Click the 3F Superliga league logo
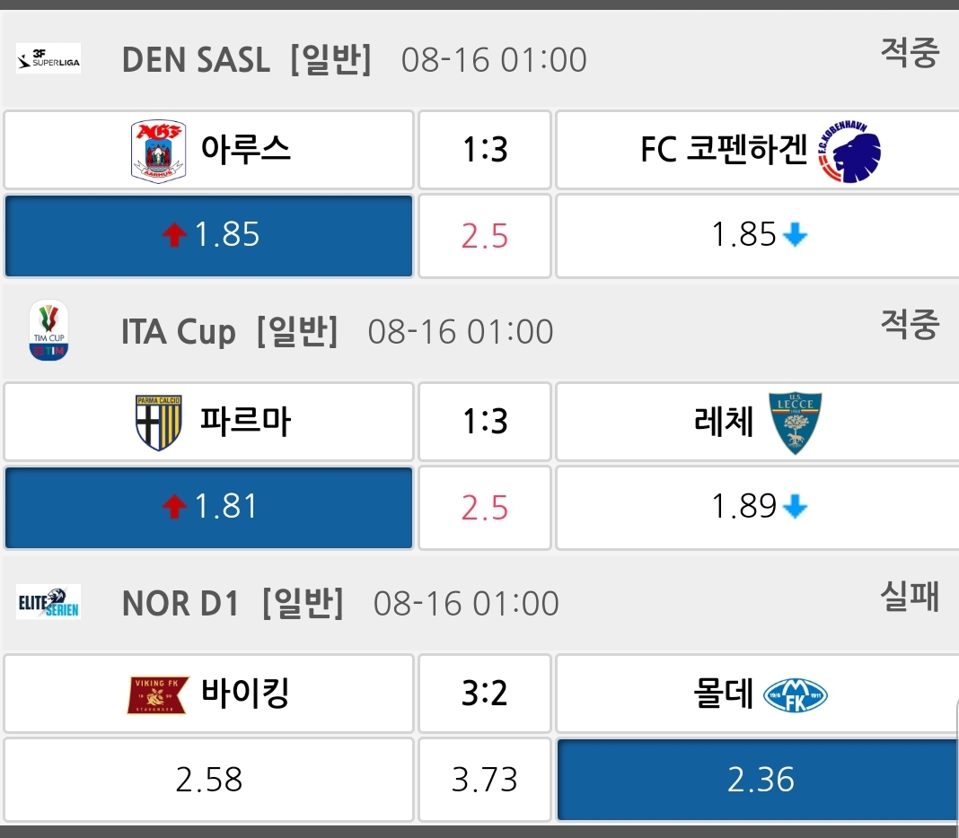959x838 pixels. click(x=48, y=59)
